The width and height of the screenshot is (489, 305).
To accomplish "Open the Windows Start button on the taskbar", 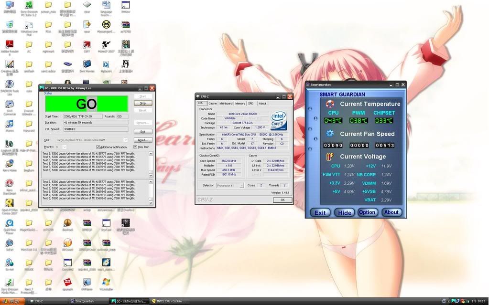I will (12, 301).
